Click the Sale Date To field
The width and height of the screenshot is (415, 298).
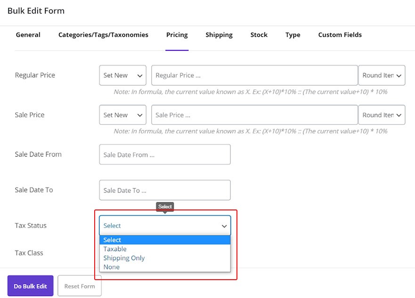click(165, 190)
